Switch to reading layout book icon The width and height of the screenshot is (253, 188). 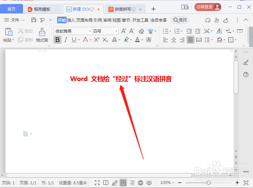[106, 183]
